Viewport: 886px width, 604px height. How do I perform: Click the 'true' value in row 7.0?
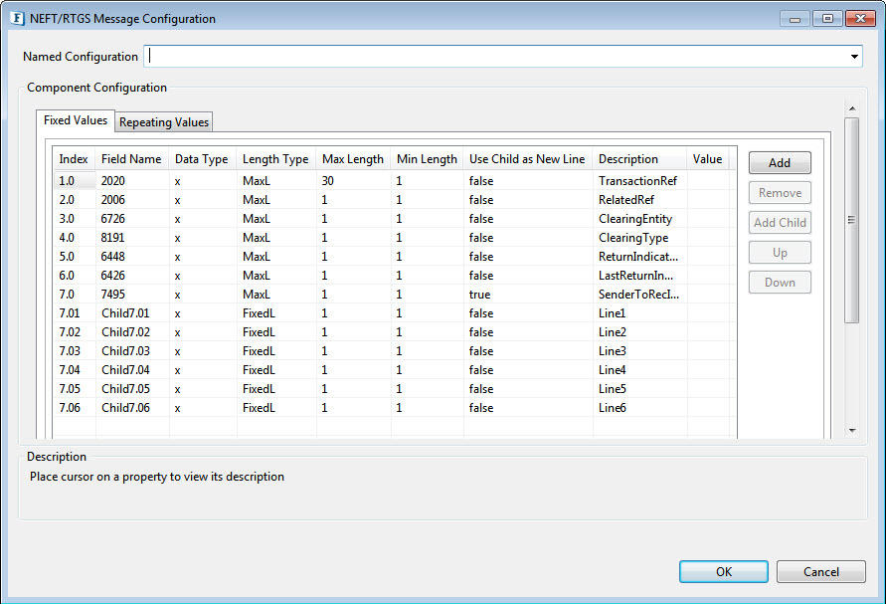click(x=479, y=295)
